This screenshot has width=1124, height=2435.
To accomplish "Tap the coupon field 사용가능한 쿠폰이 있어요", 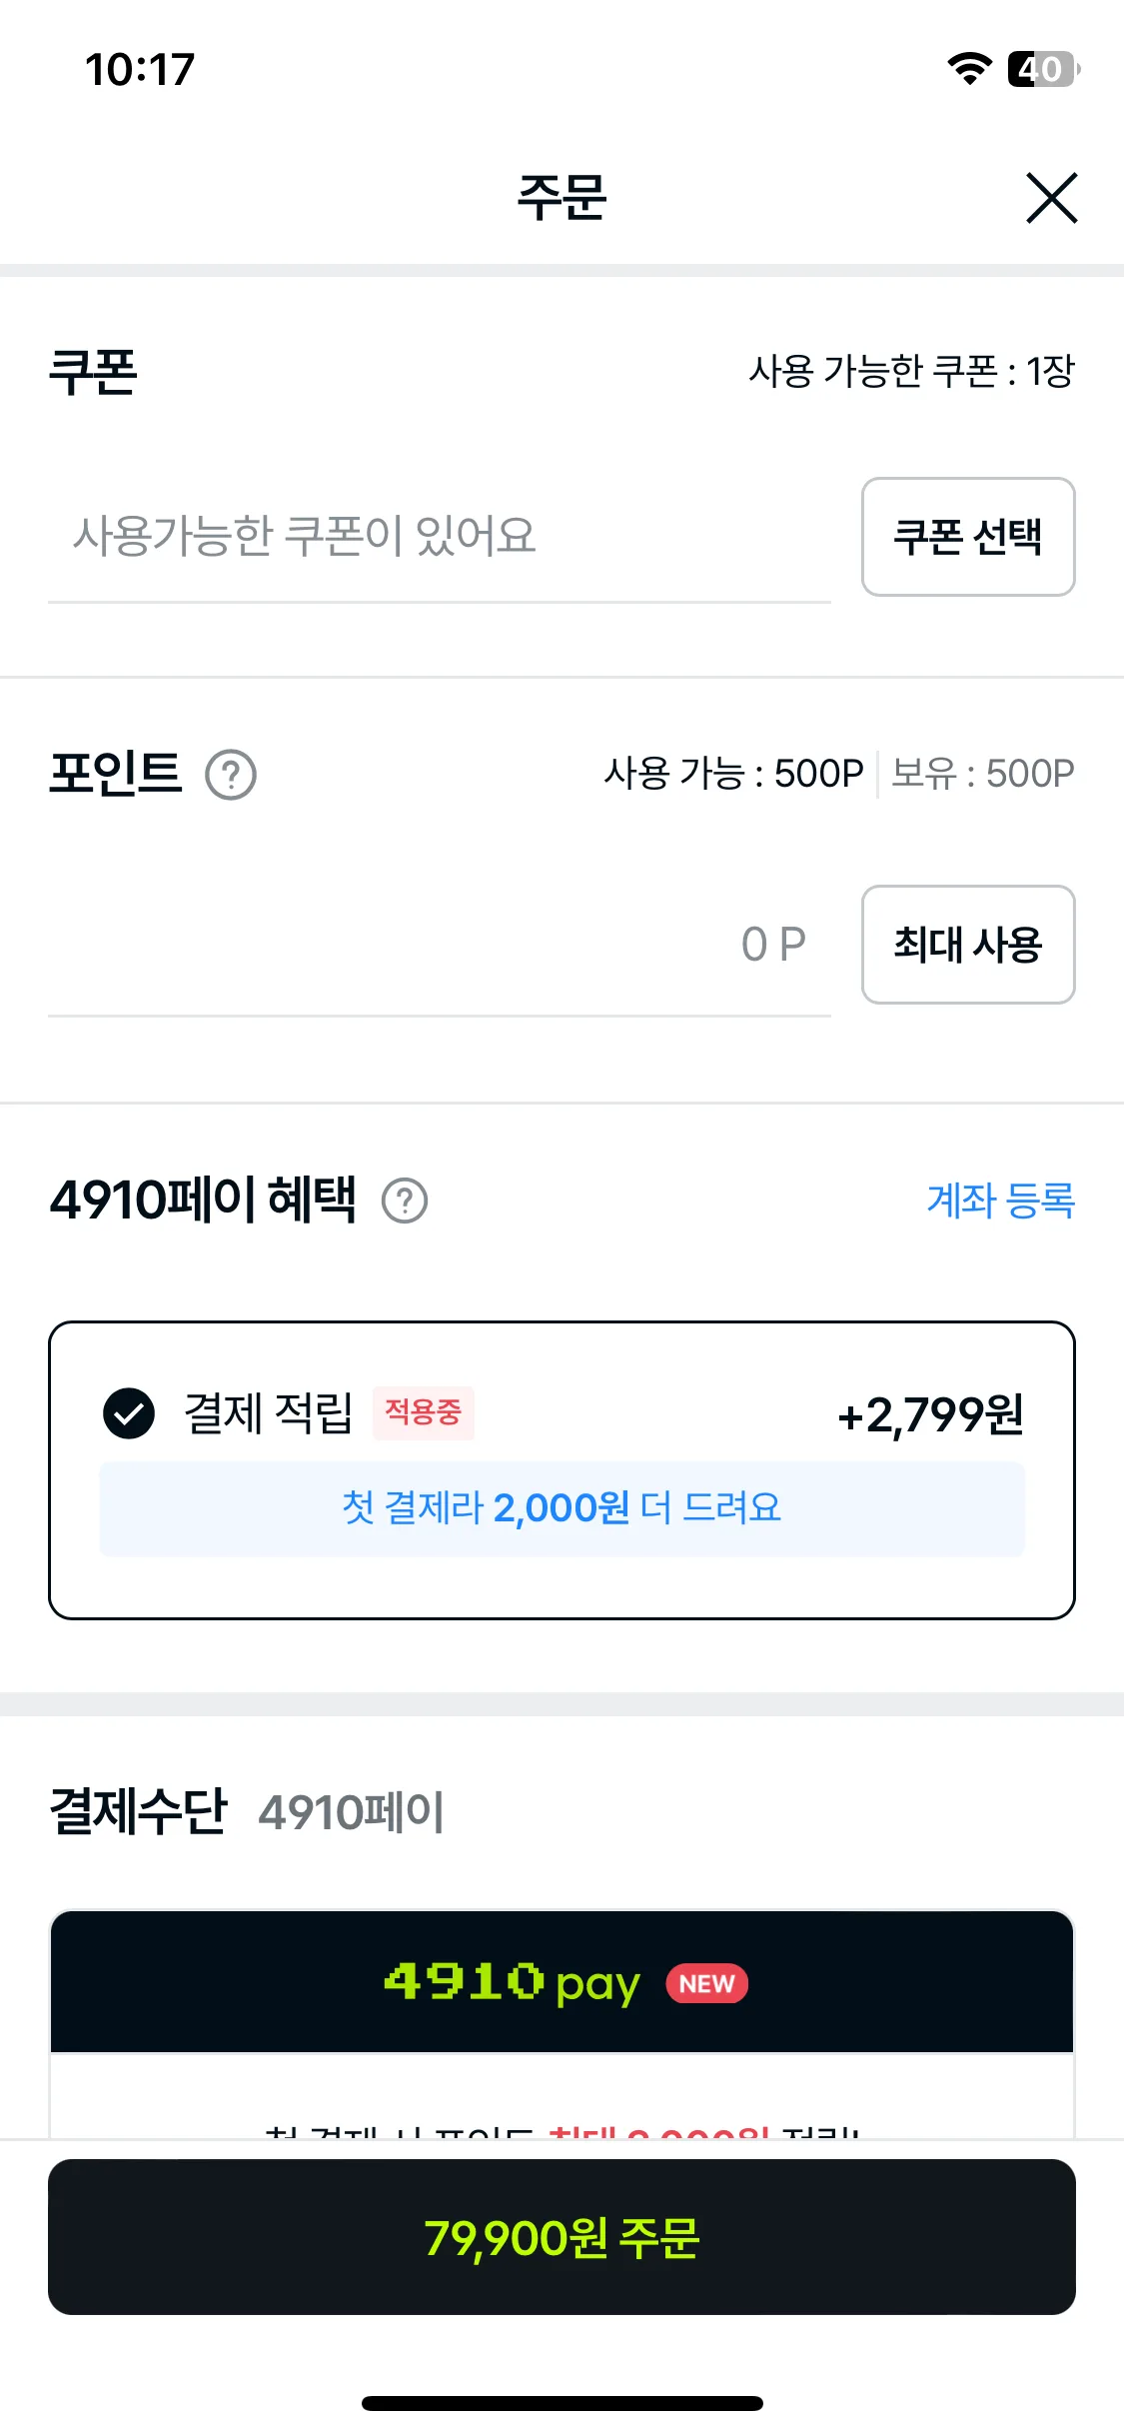I will (x=440, y=537).
